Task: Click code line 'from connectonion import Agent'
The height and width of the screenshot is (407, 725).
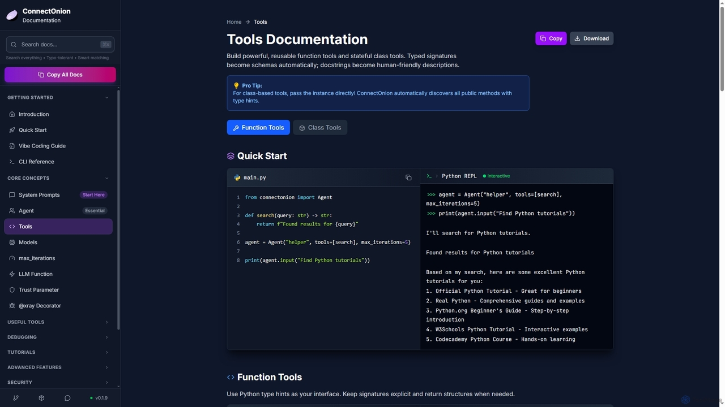Action: pyautogui.click(x=288, y=197)
